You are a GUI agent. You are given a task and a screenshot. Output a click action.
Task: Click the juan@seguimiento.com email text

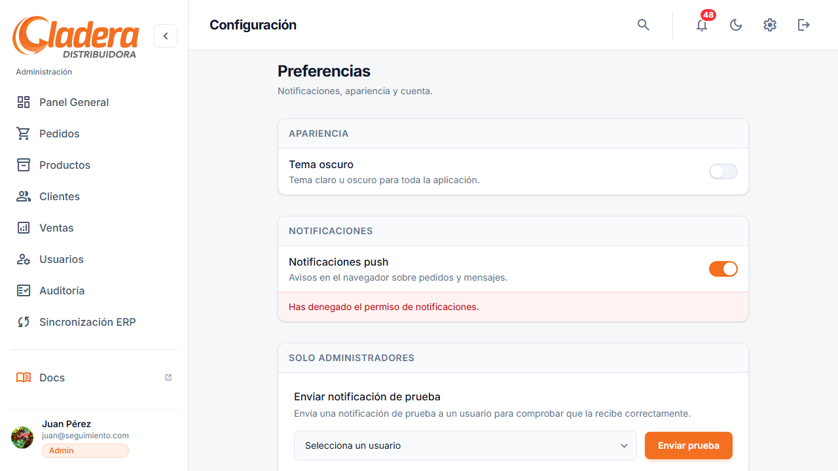click(85, 436)
